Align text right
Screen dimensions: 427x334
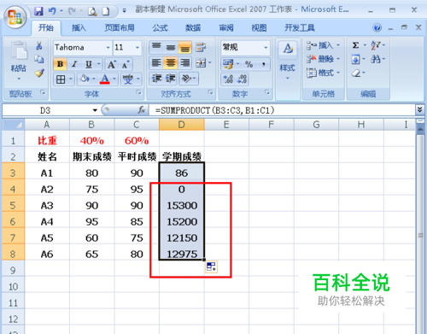[185, 63]
